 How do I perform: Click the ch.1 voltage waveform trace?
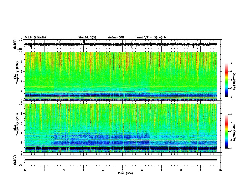[x=121, y=44]
